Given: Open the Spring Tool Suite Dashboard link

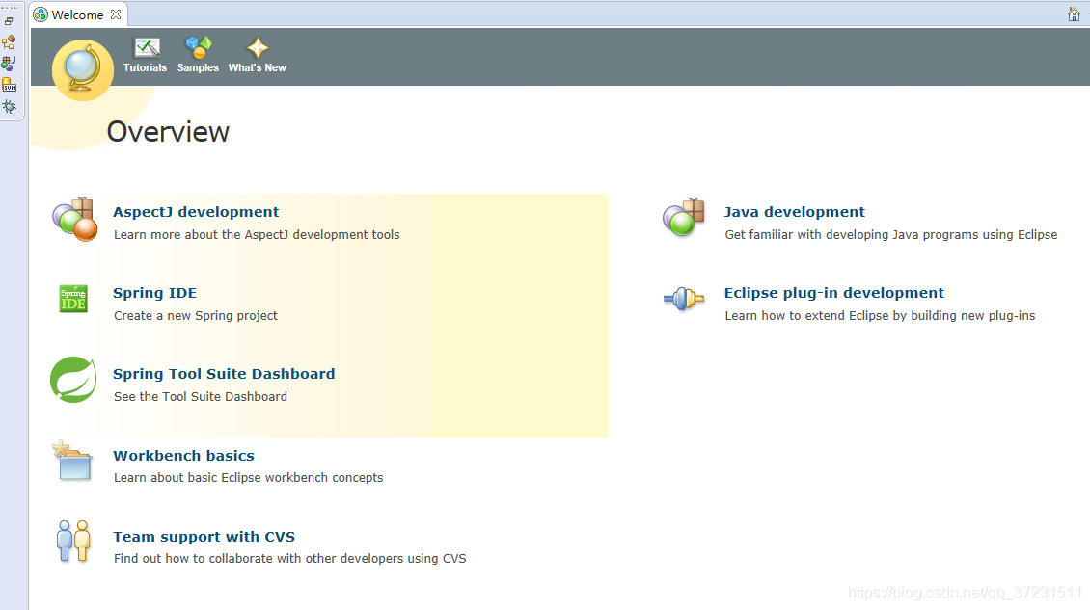Looking at the screenshot, I should tap(224, 374).
